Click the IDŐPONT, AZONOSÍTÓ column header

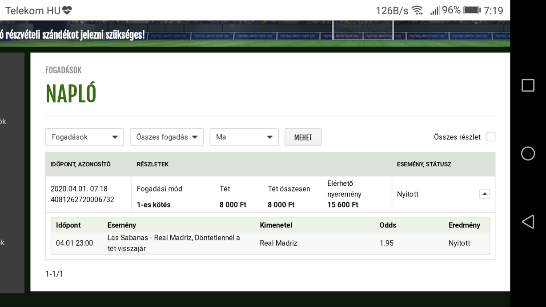click(80, 164)
